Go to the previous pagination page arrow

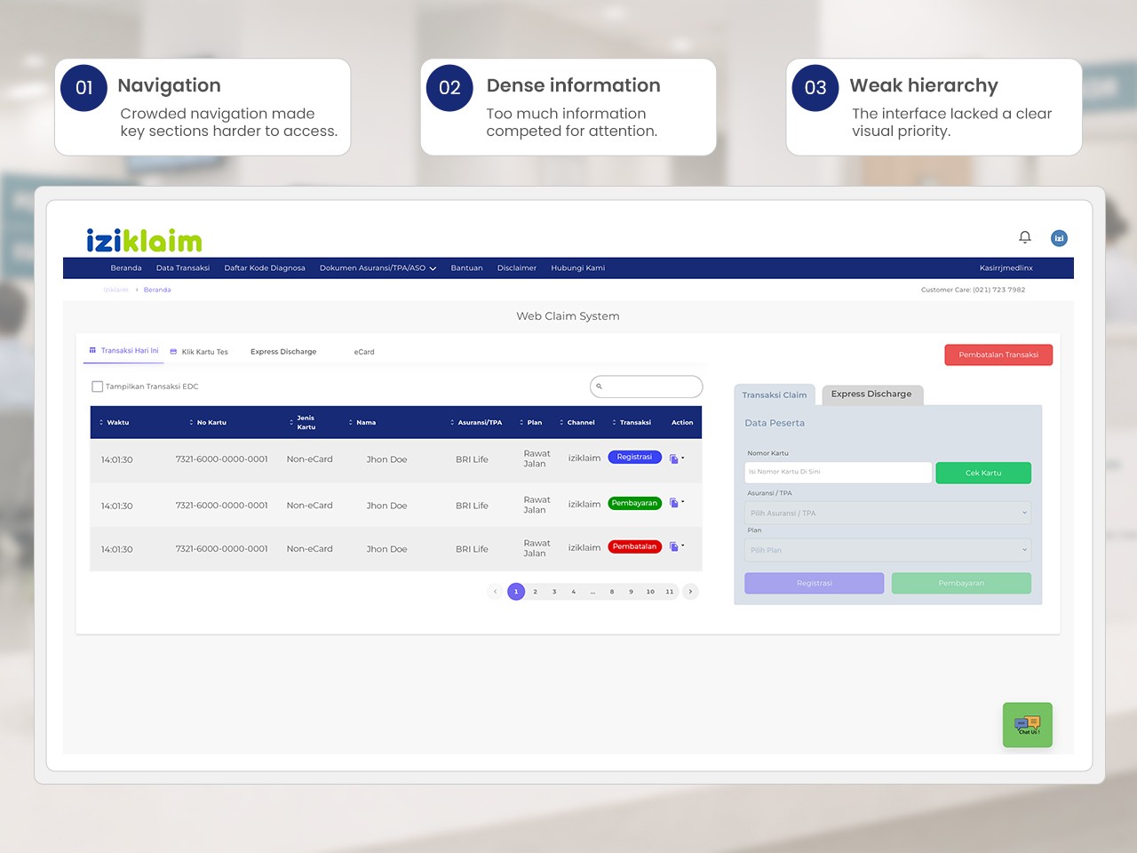[x=495, y=592]
